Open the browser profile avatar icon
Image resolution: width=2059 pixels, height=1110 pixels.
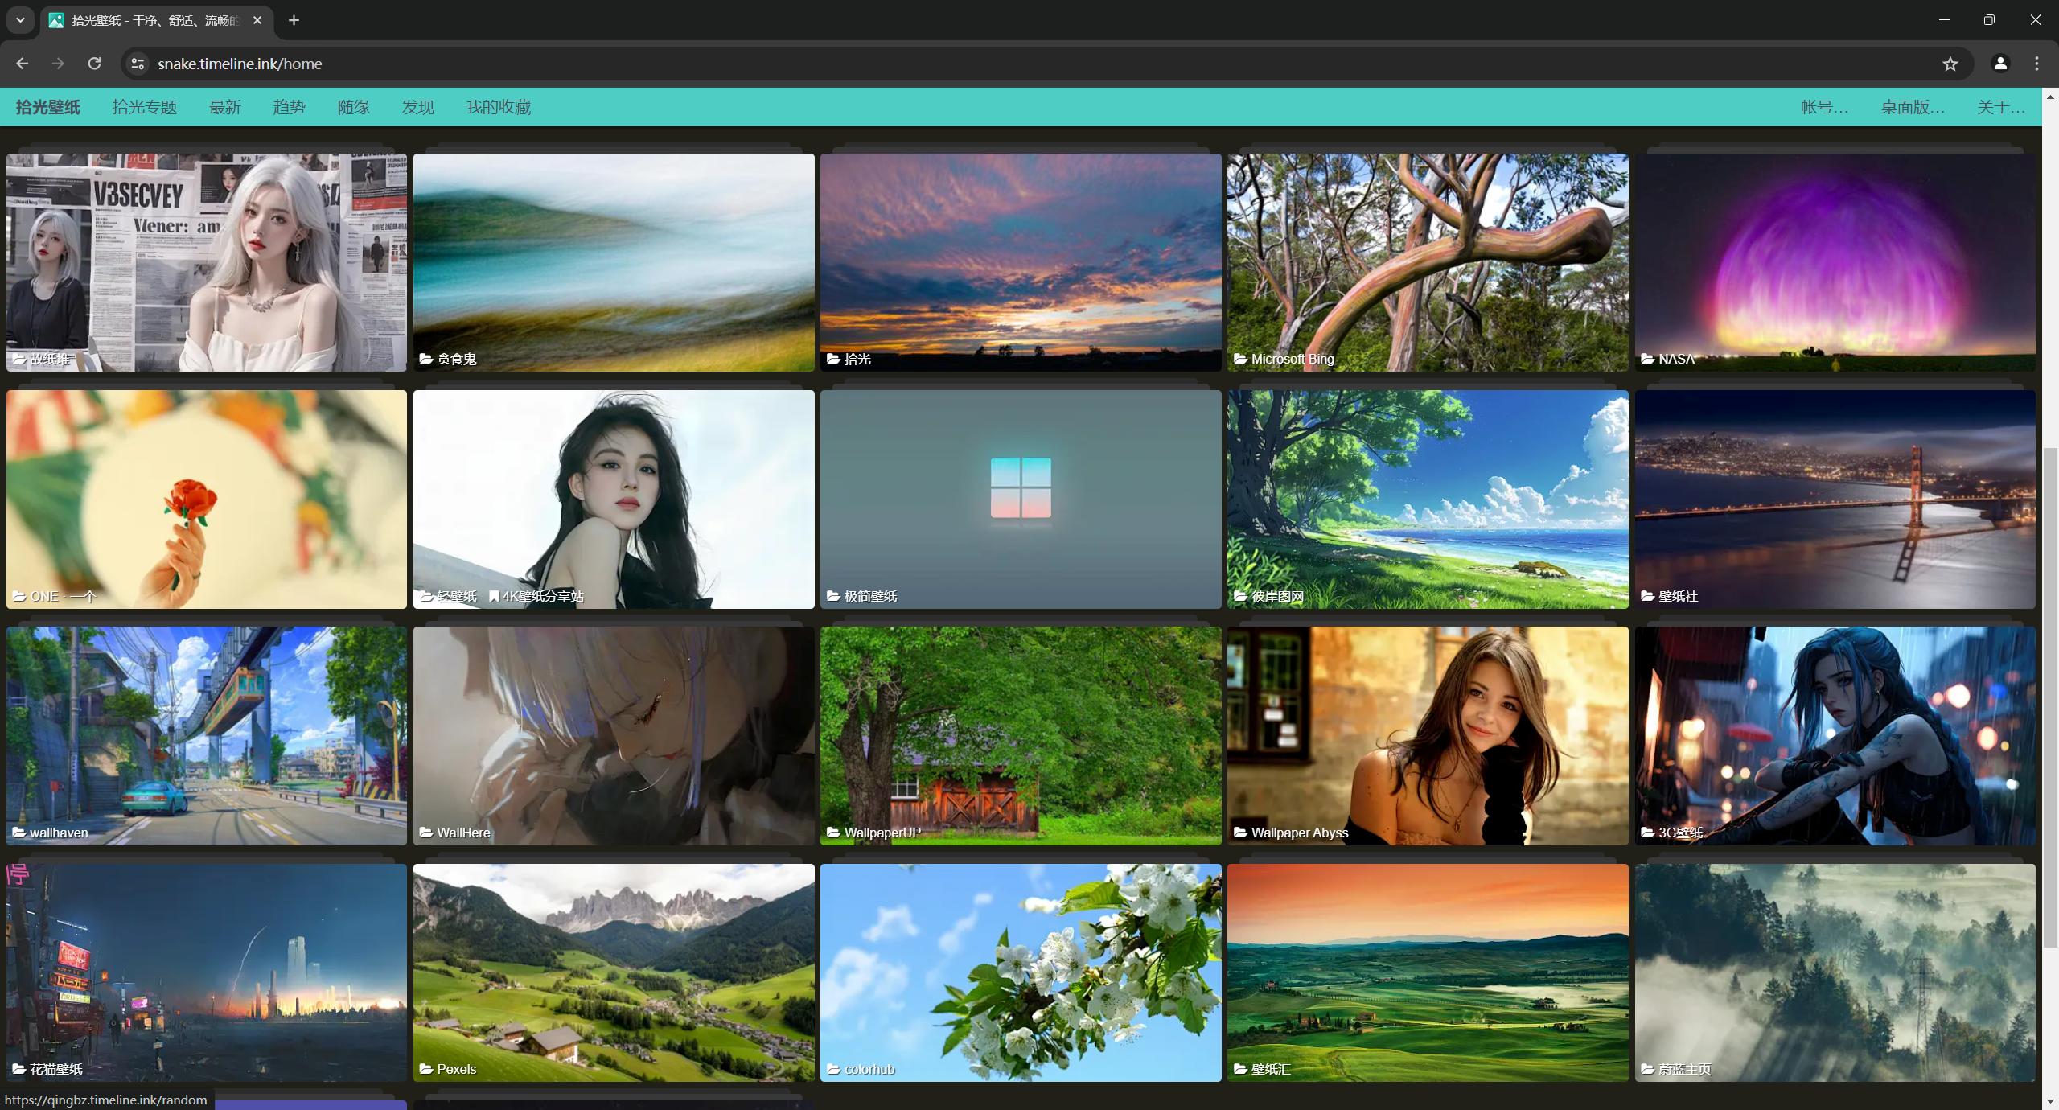click(1999, 64)
